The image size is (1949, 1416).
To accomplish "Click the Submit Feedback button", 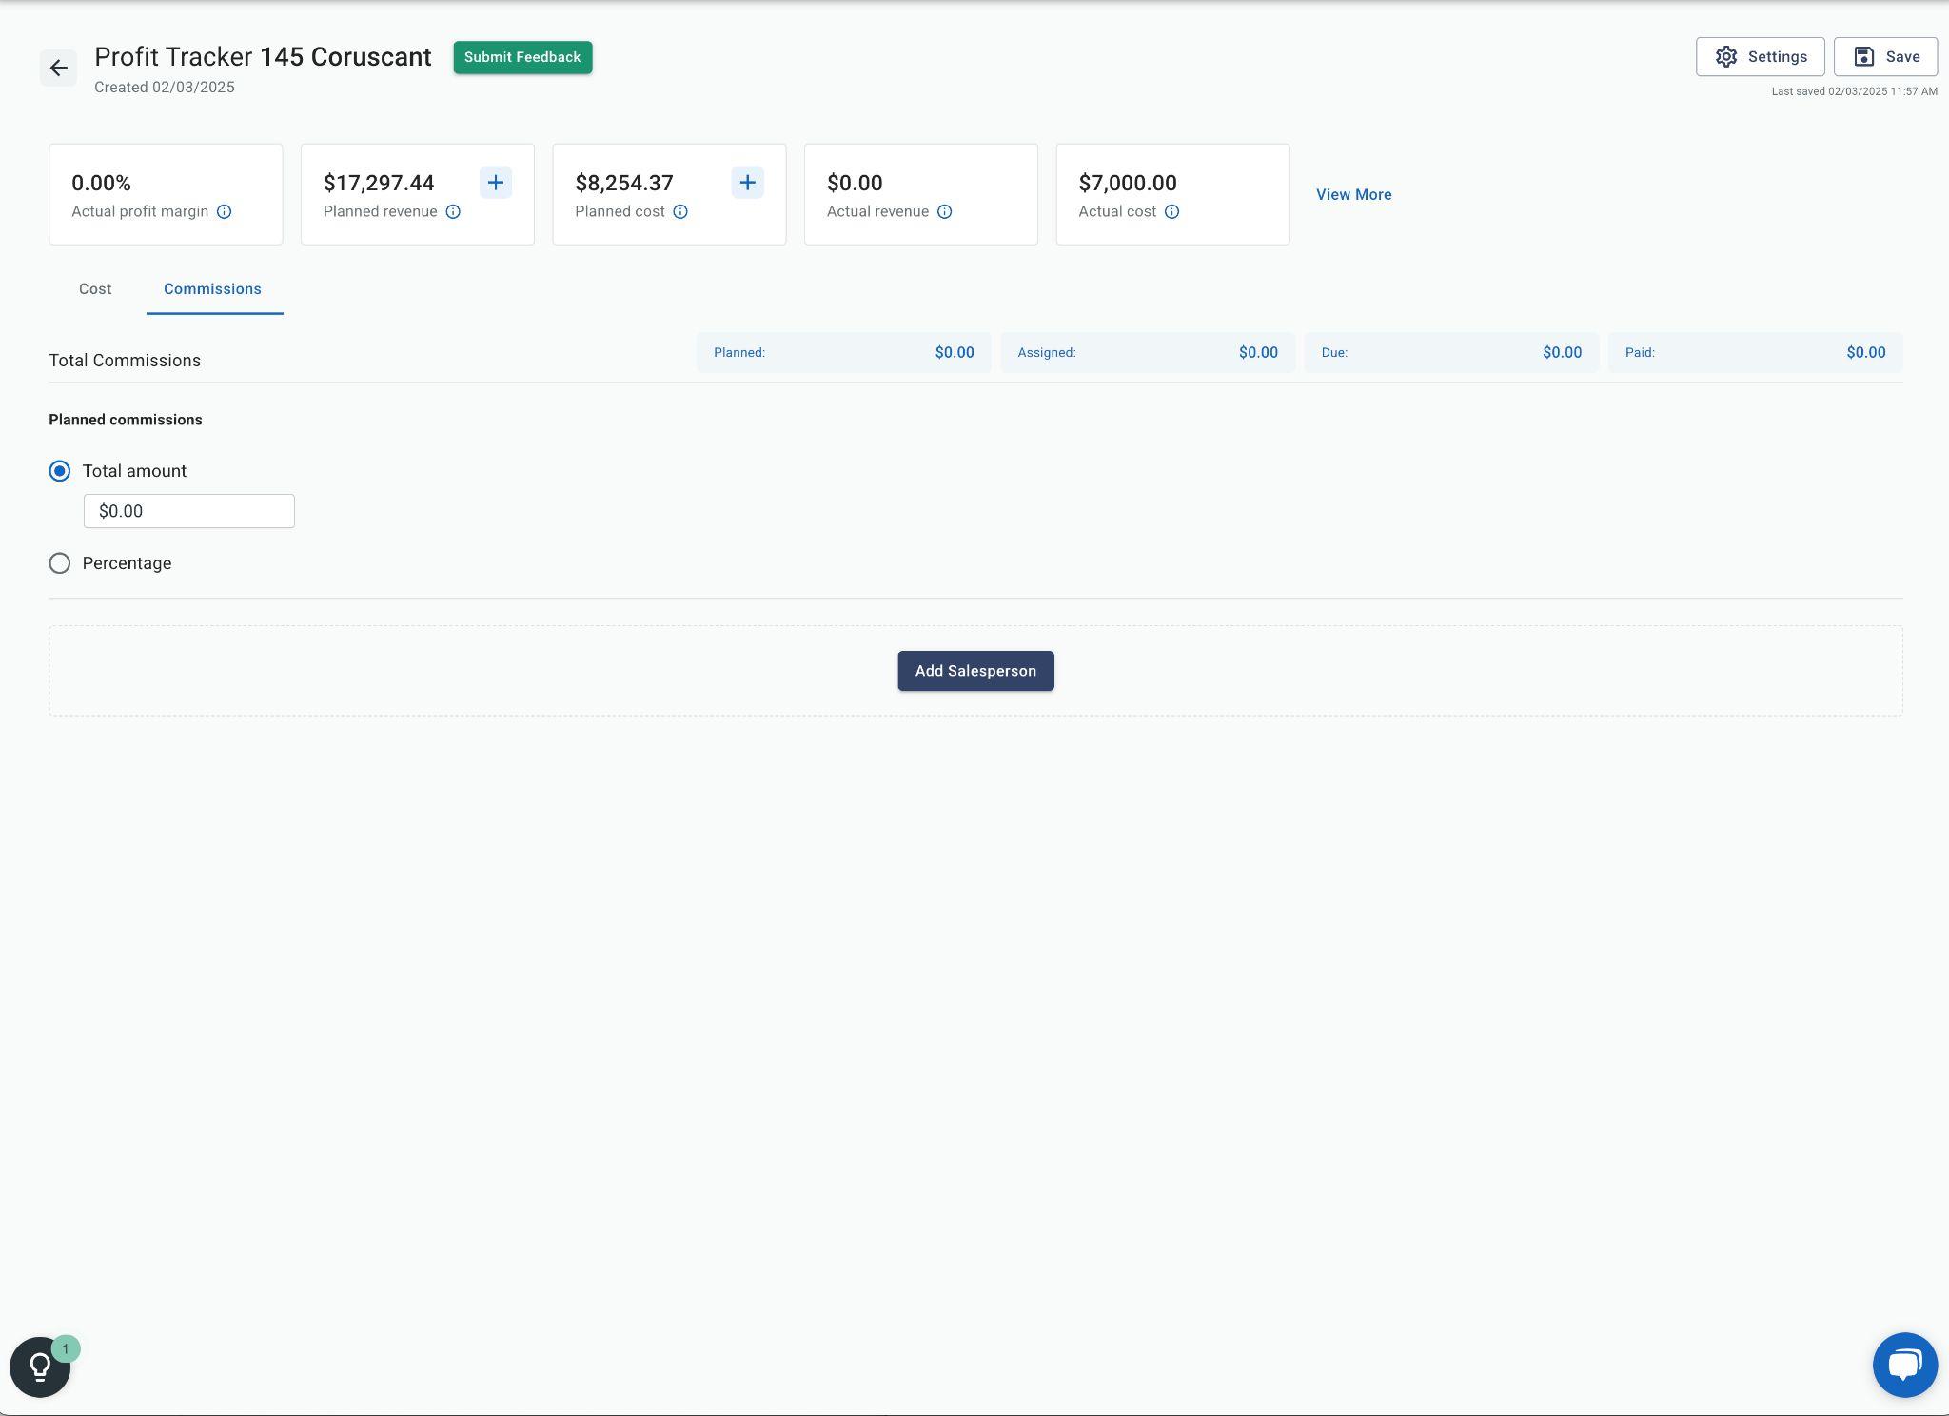I will (522, 57).
